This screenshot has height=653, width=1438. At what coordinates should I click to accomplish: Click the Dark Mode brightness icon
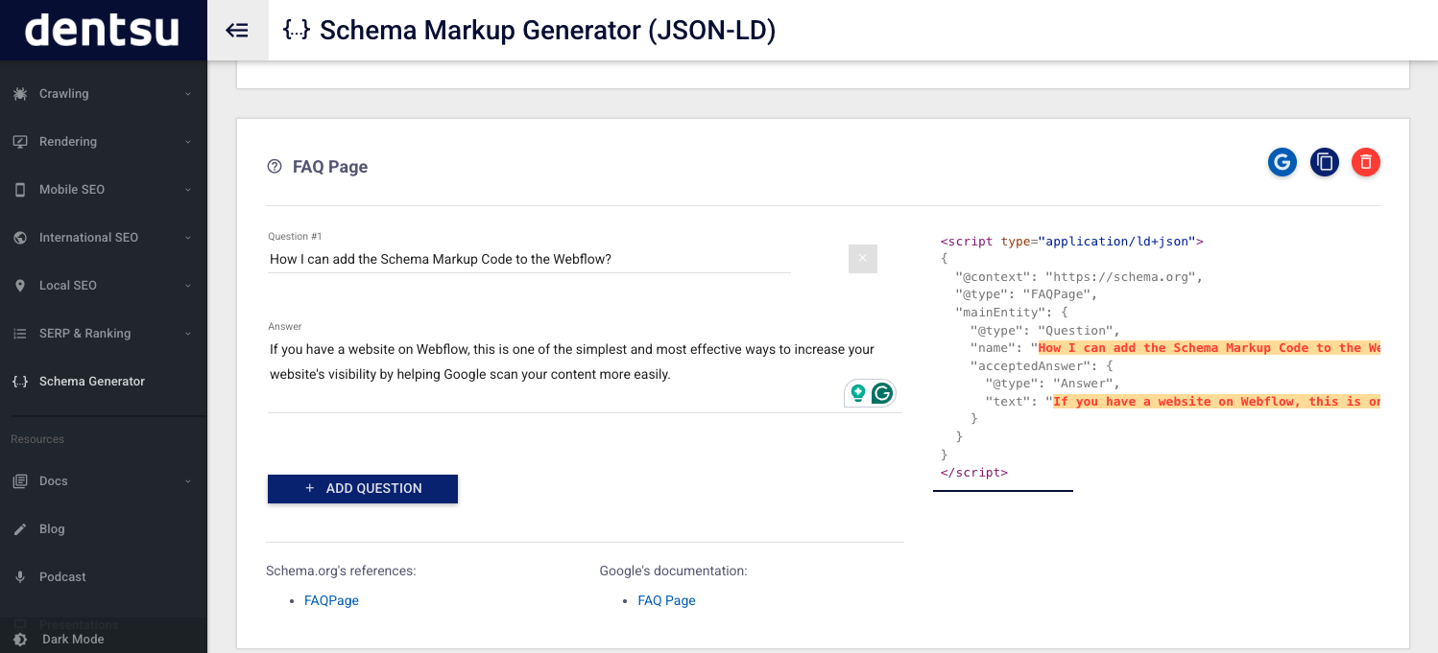[20, 640]
